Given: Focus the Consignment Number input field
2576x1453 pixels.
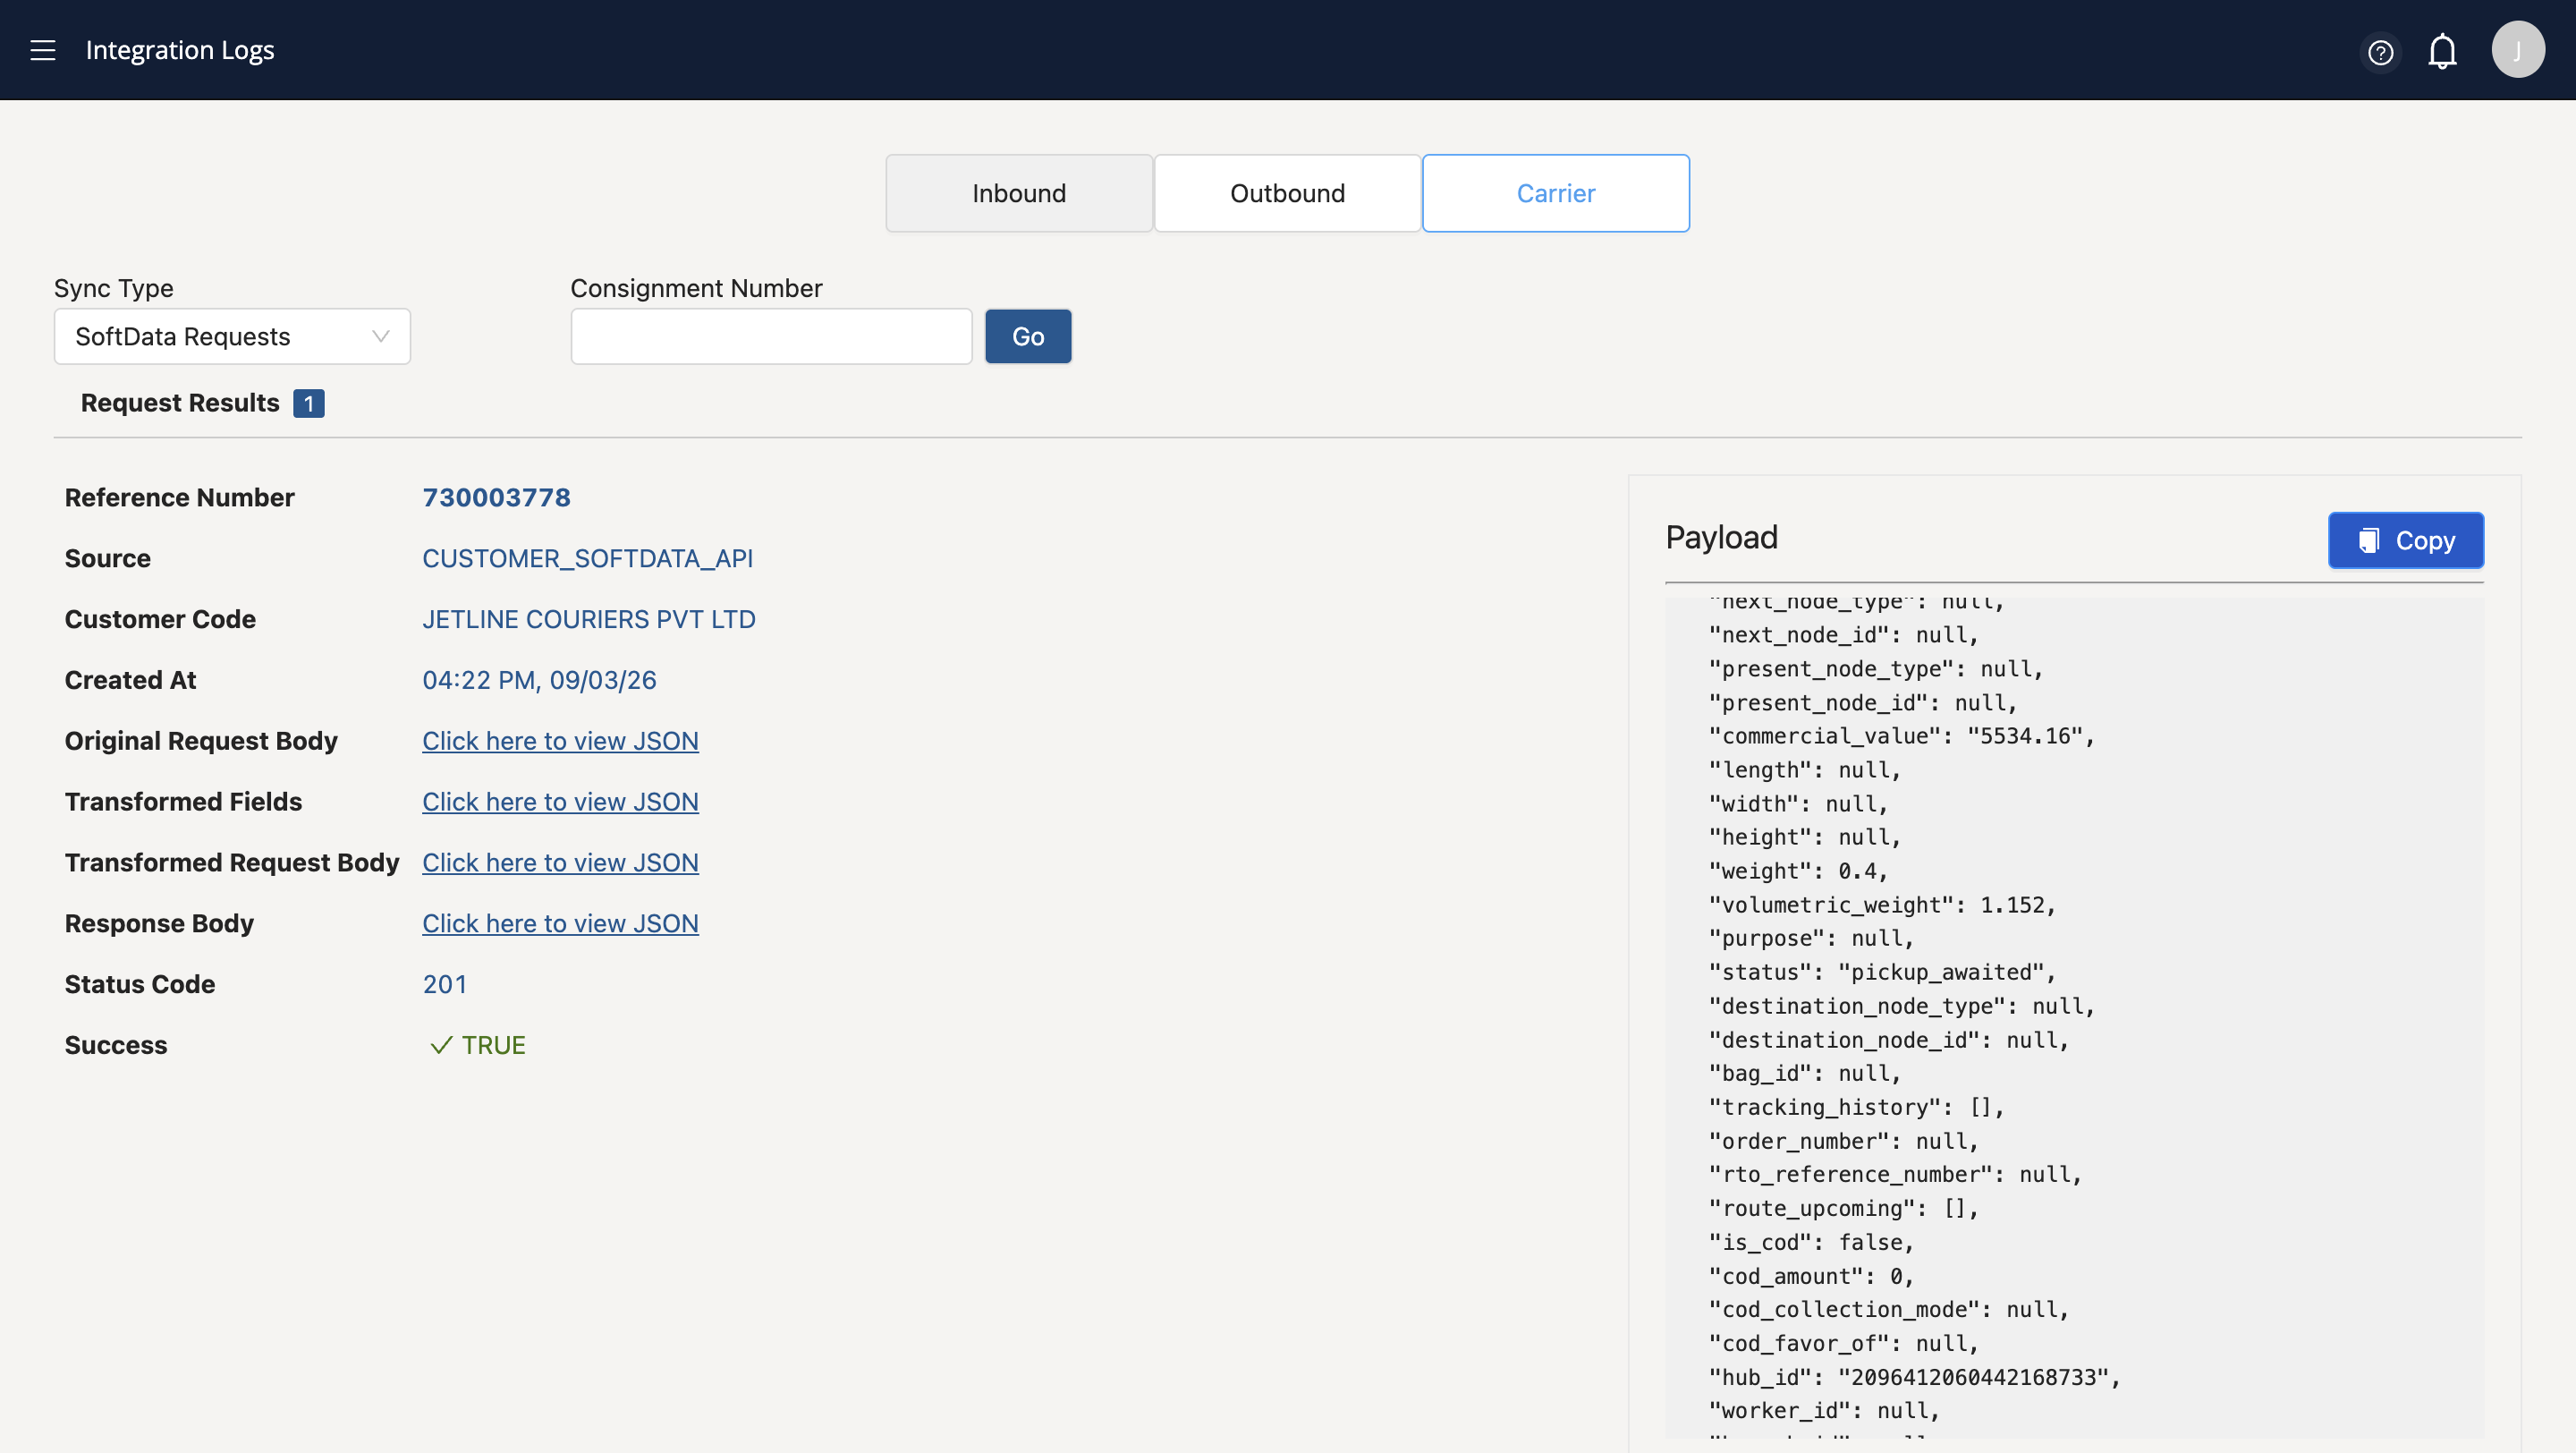Looking at the screenshot, I should pyautogui.click(x=771, y=337).
